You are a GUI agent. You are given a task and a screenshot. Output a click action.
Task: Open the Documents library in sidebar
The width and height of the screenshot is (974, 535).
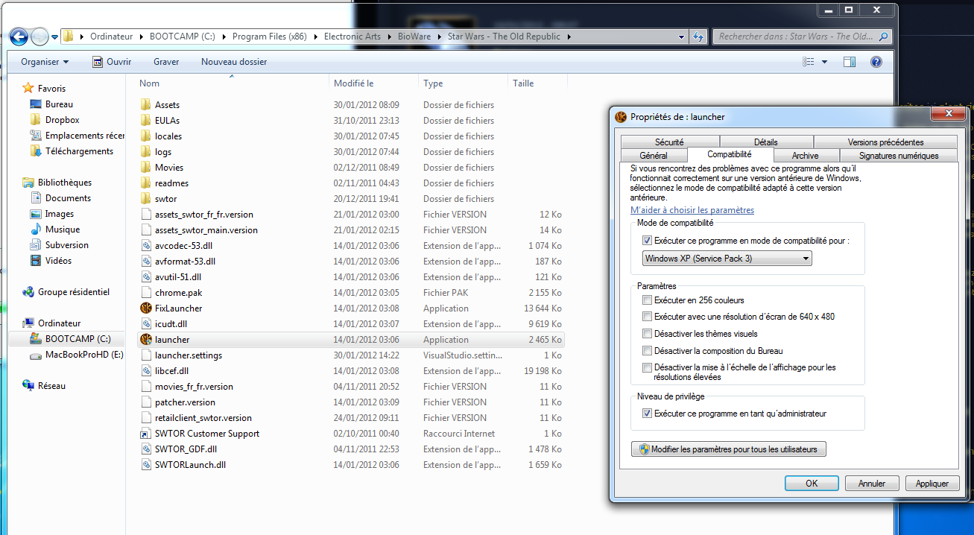pos(68,198)
